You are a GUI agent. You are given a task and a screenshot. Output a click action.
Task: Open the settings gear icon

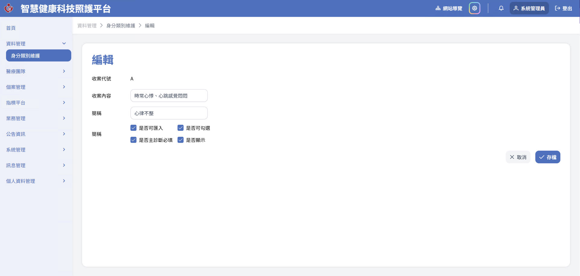[x=474, y=8]
